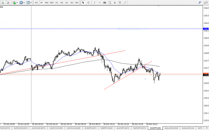Viewport: 209px width, 130px height.
Task: Select the crosshair tool
Action: click(x=88, y=3)
